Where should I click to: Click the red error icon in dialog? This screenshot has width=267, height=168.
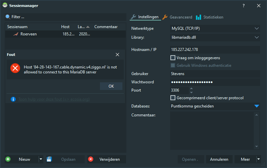point(15,68)
